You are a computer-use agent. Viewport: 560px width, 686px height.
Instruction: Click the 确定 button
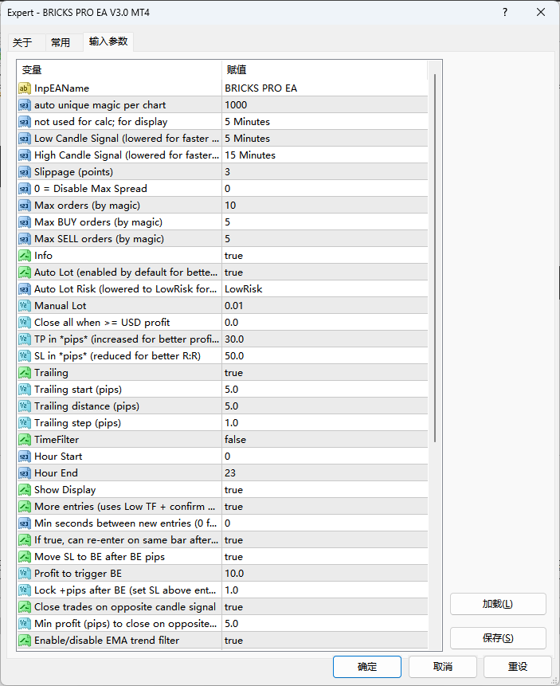[x=366, y=667]
